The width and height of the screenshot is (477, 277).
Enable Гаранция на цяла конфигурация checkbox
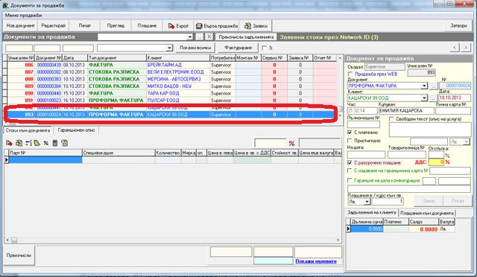click(350, 180)
